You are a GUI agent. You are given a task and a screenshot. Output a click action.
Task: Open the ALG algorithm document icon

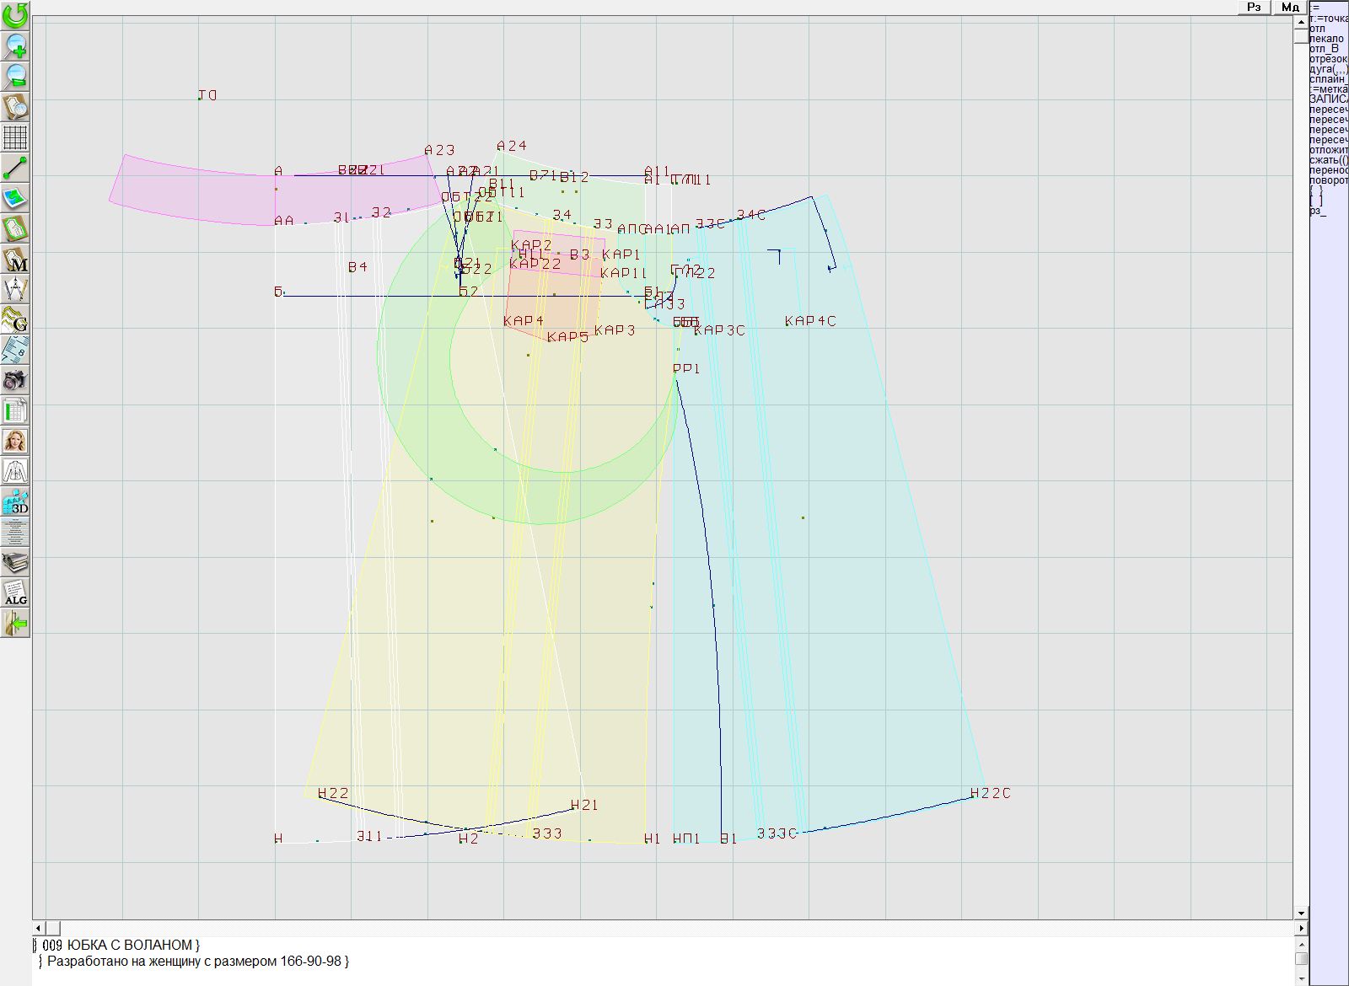point(15,592)
